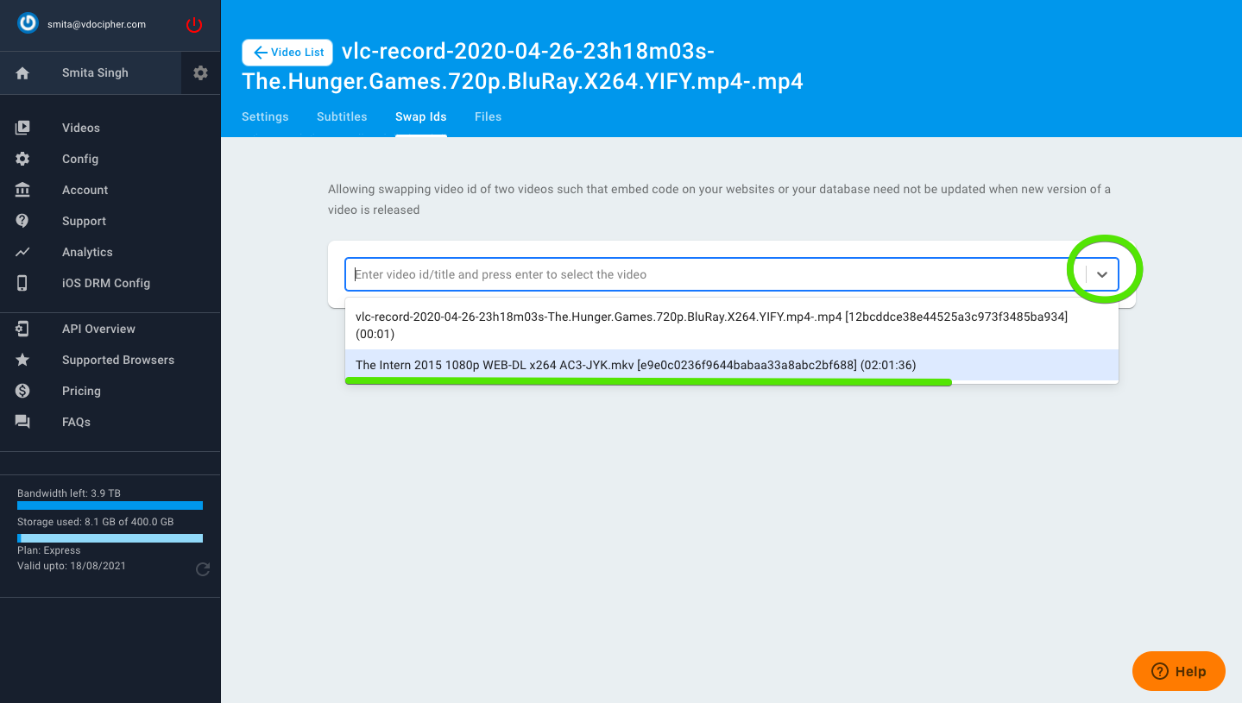Select the Swap Ids tab

click(421, 116)
